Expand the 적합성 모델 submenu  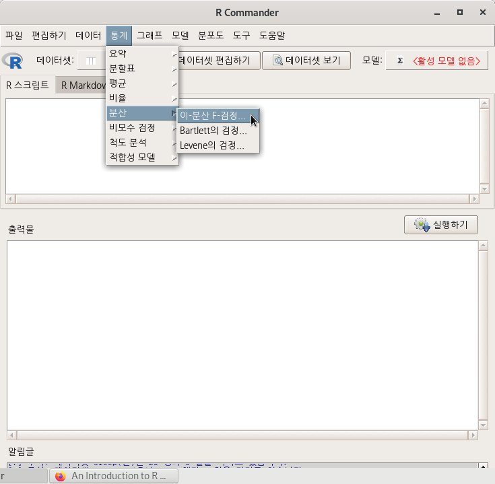(x=142, y=157)
